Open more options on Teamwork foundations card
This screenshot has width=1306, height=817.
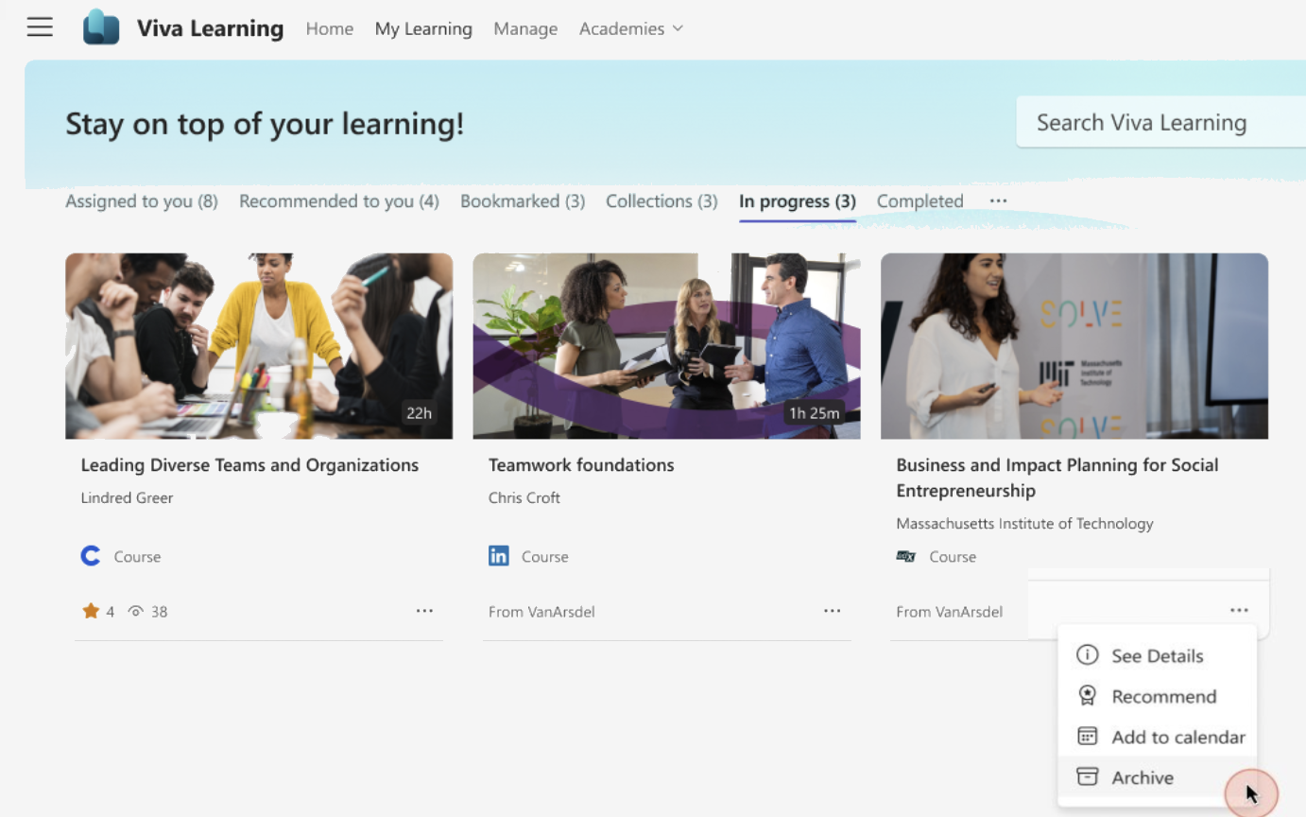tap(832, 611)
